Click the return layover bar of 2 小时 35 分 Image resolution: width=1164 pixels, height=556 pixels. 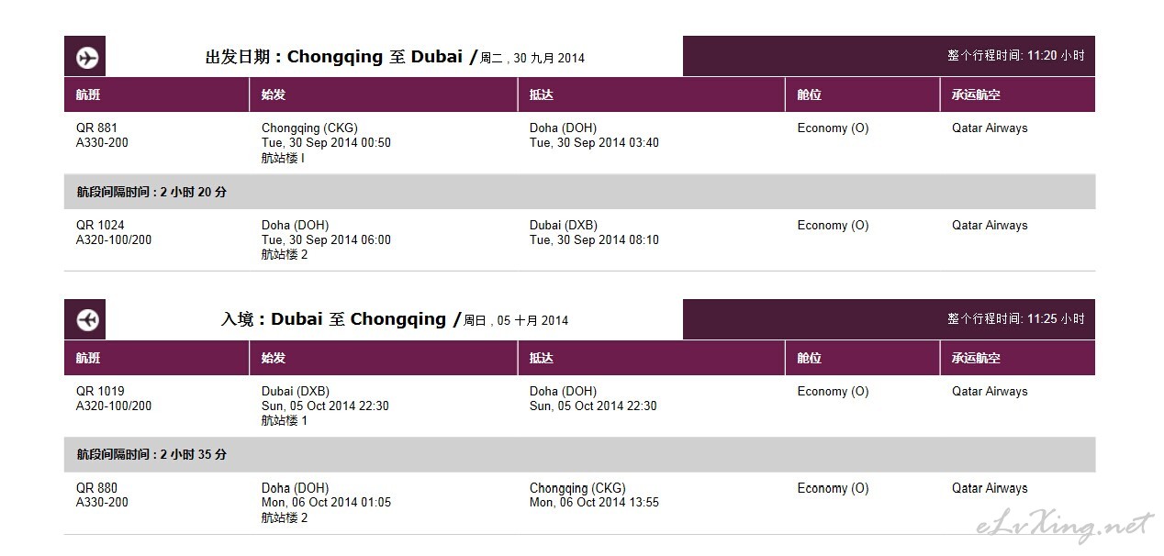point(579,455)
